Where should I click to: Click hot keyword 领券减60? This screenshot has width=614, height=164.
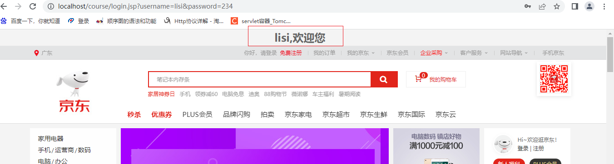point(206,94)
